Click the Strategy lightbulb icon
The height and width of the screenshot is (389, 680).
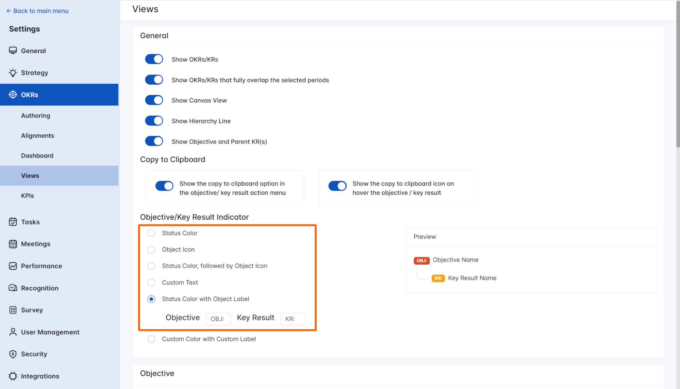point(13,73)
